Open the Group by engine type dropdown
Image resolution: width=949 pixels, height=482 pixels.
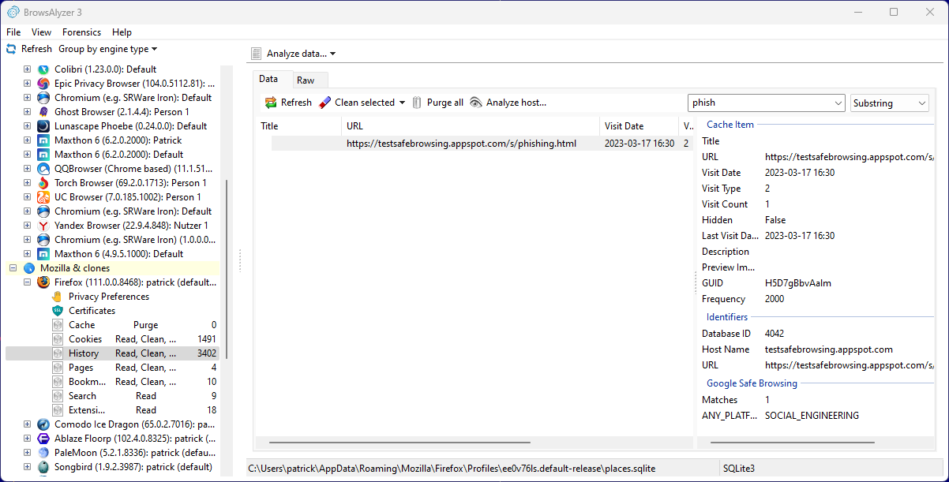[107, 49]
